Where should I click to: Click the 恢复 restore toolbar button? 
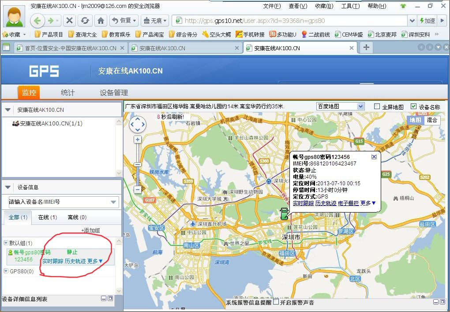[124, 21]
